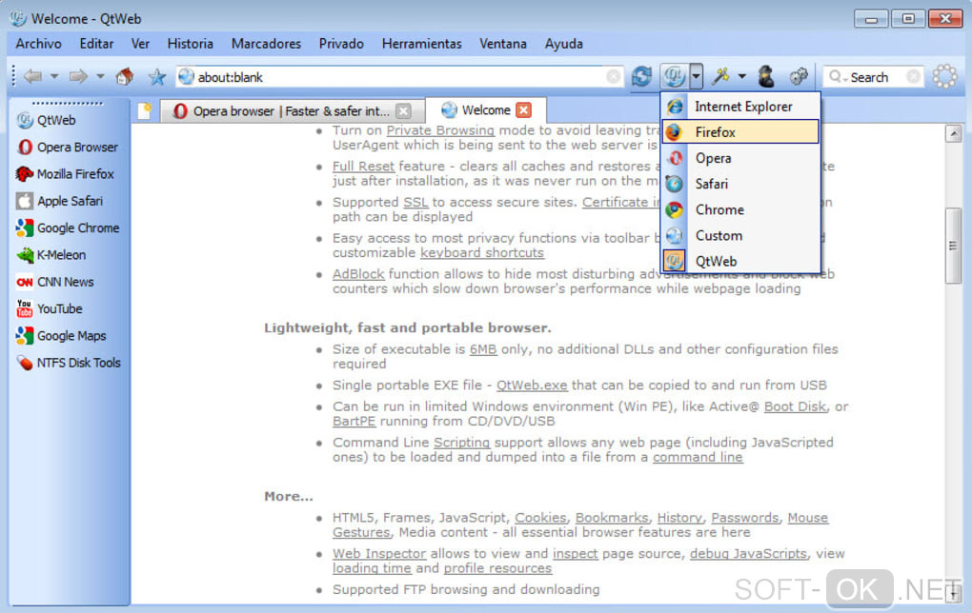Open the Historia menu

(x=190, y=44)
